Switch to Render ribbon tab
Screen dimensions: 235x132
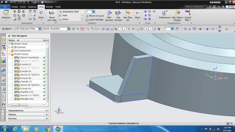tap(50, 7)
